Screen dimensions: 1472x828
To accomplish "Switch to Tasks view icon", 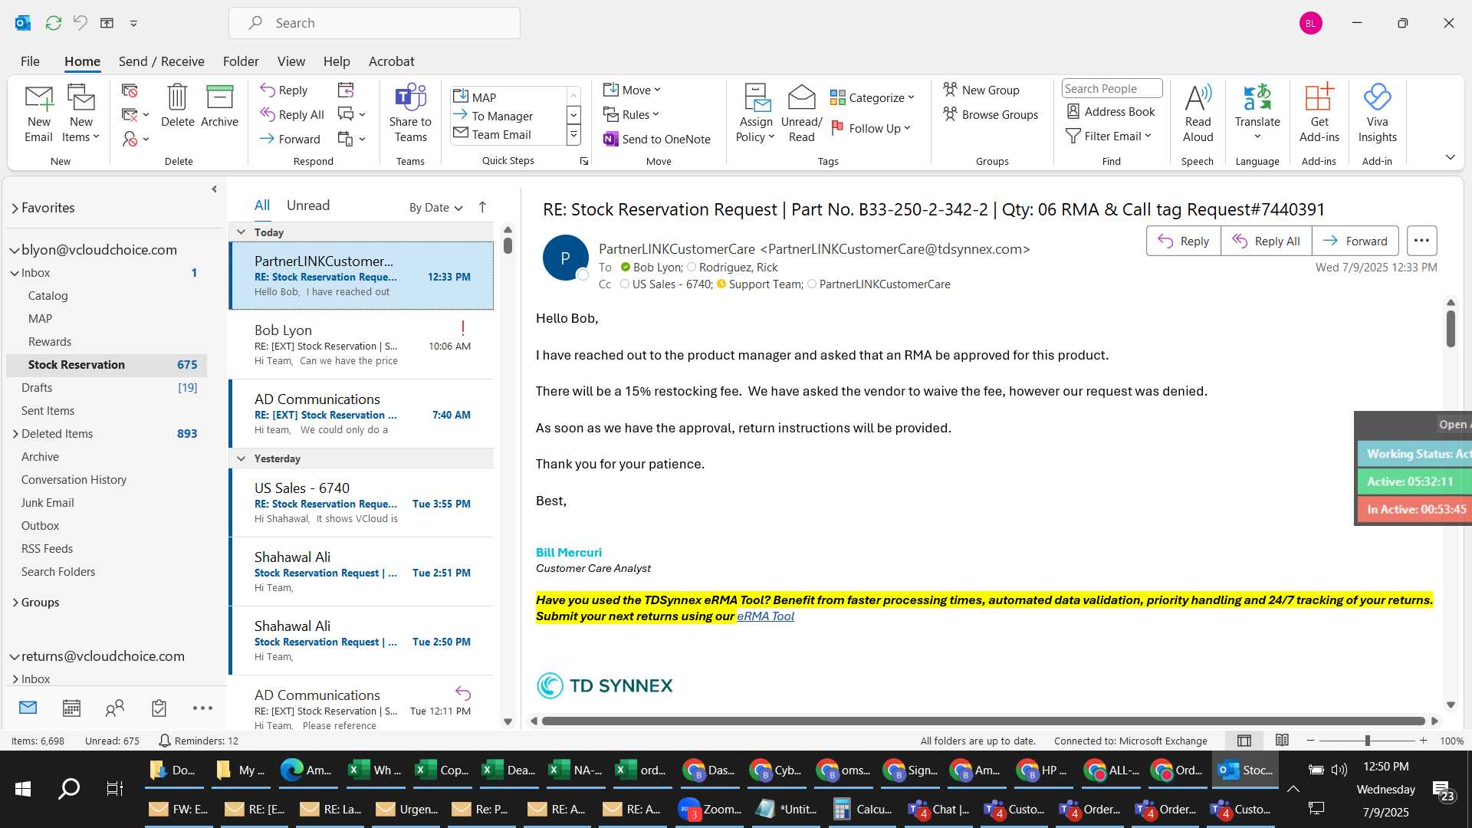I will tap(159, 708).
